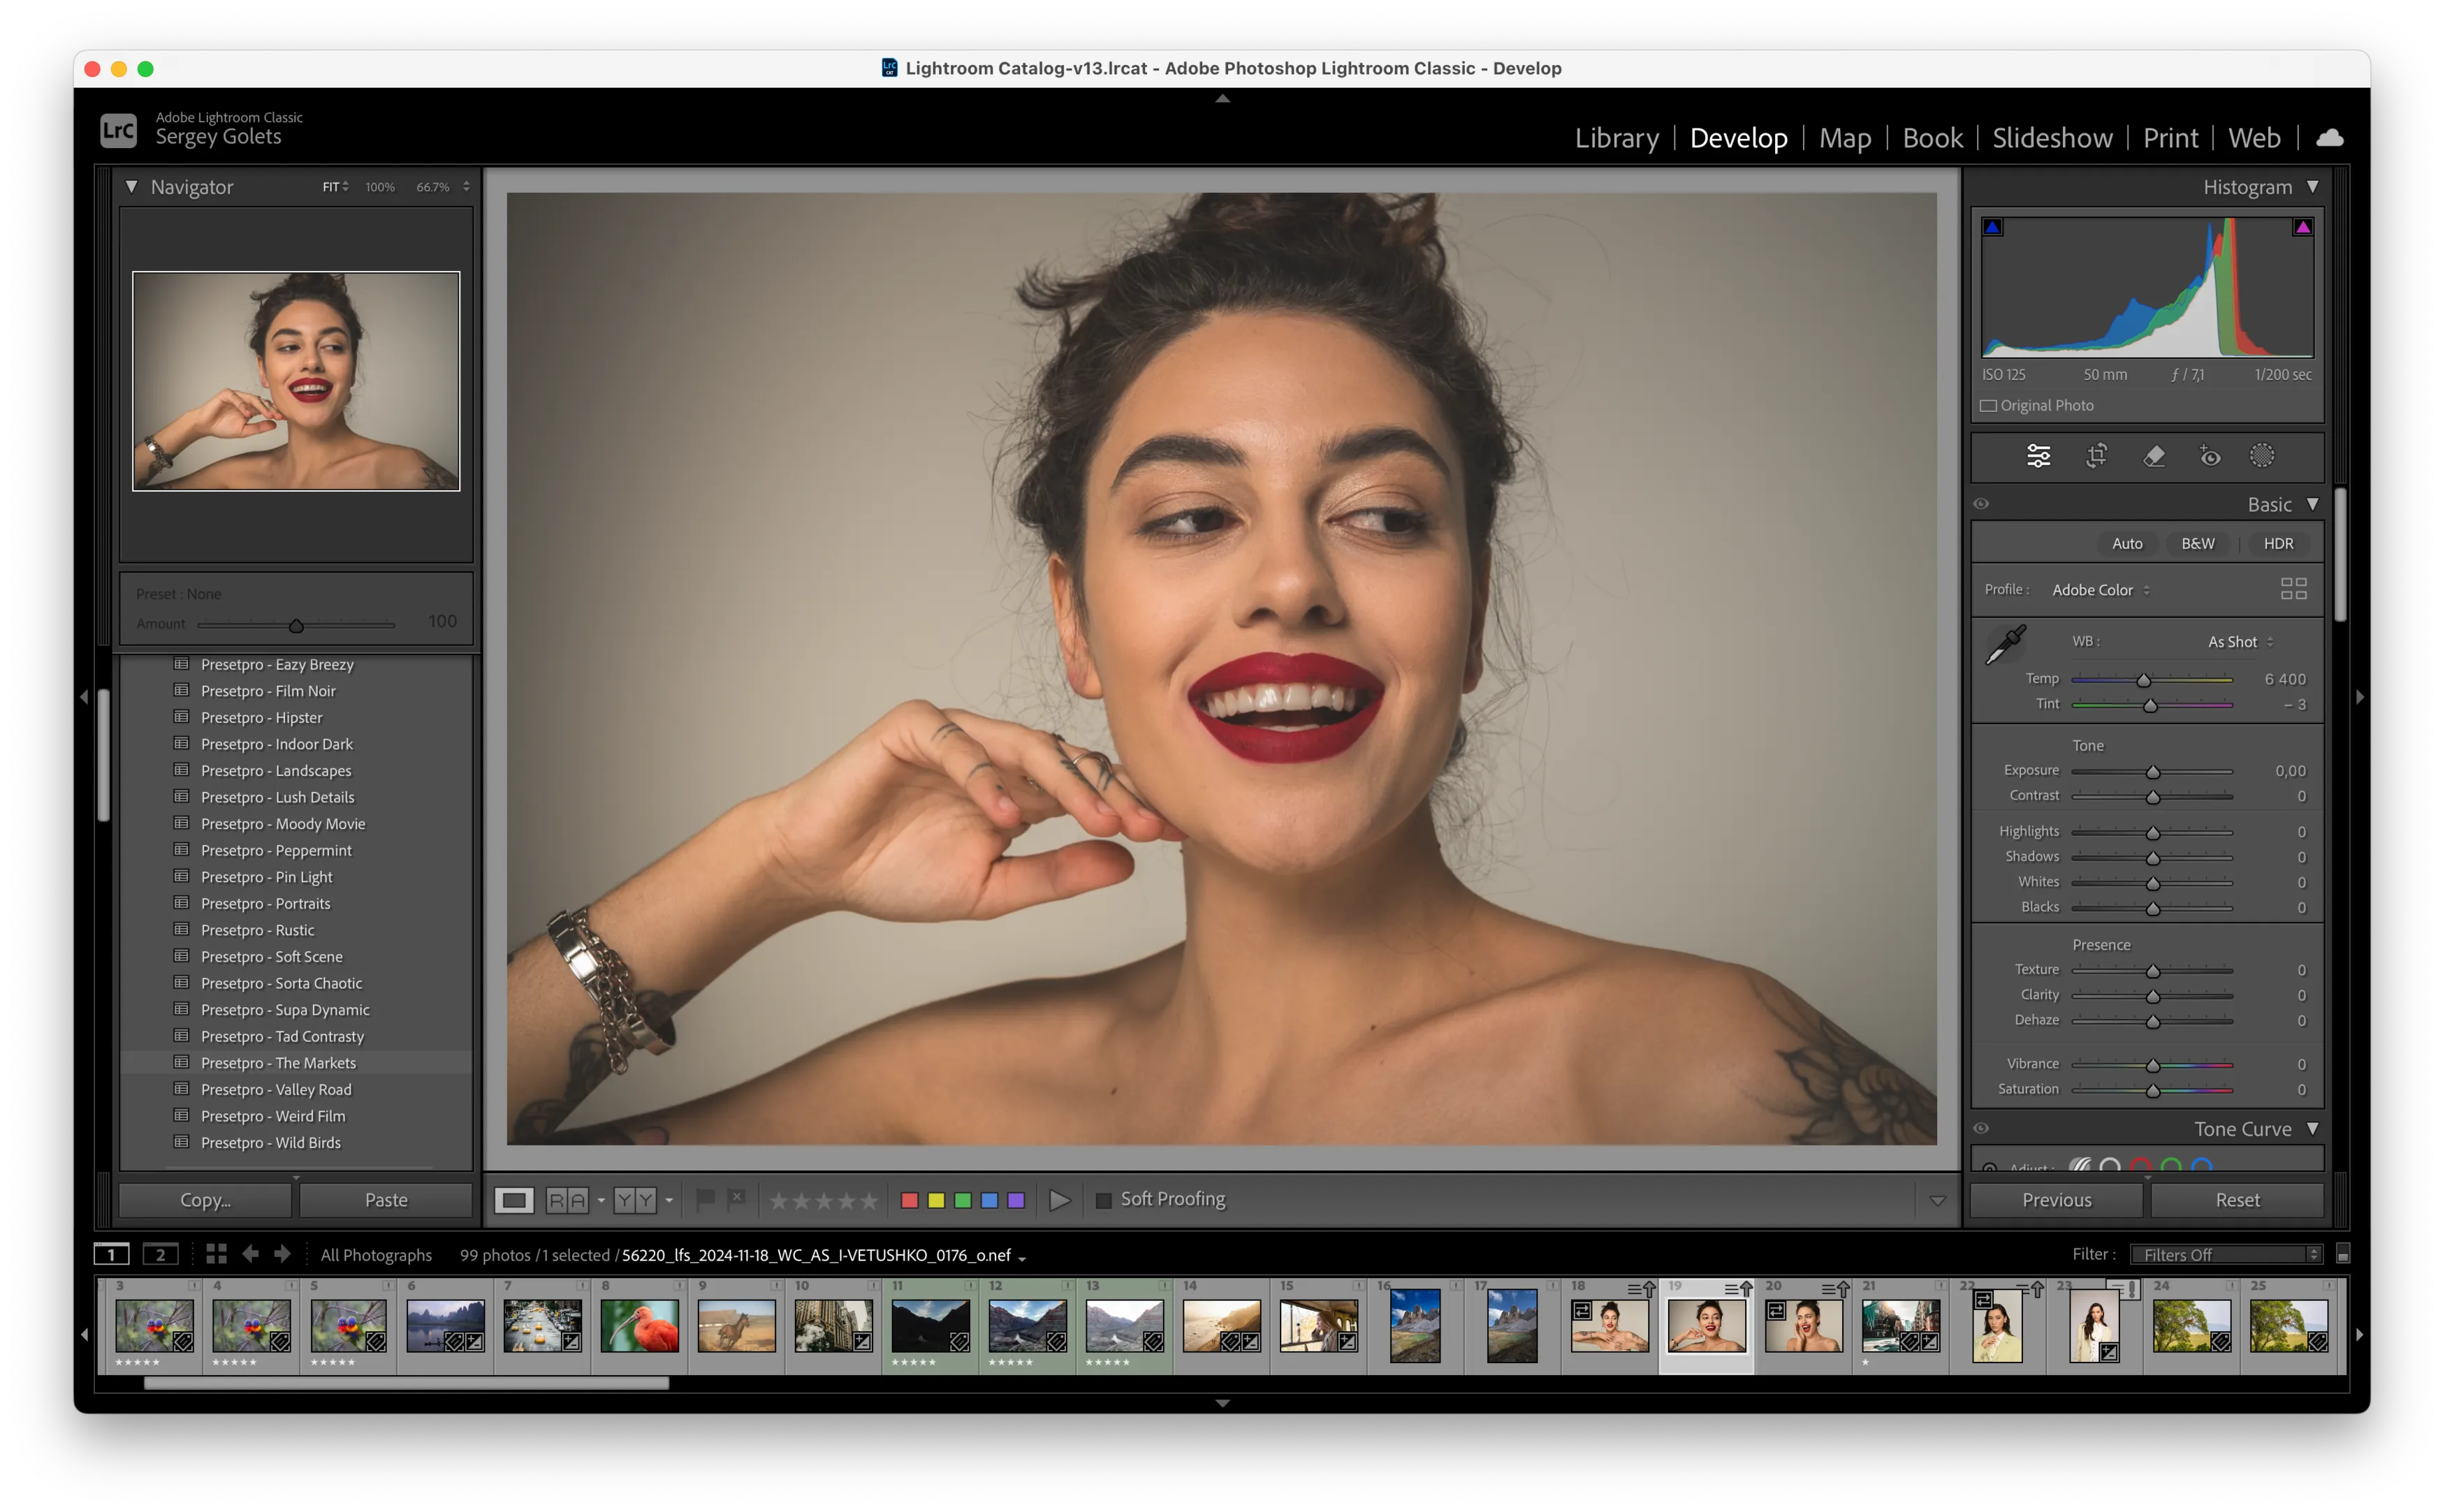Open the WB As Shot dropdown
Screen dimensions: 2445x1512
tap(2240, 642)
